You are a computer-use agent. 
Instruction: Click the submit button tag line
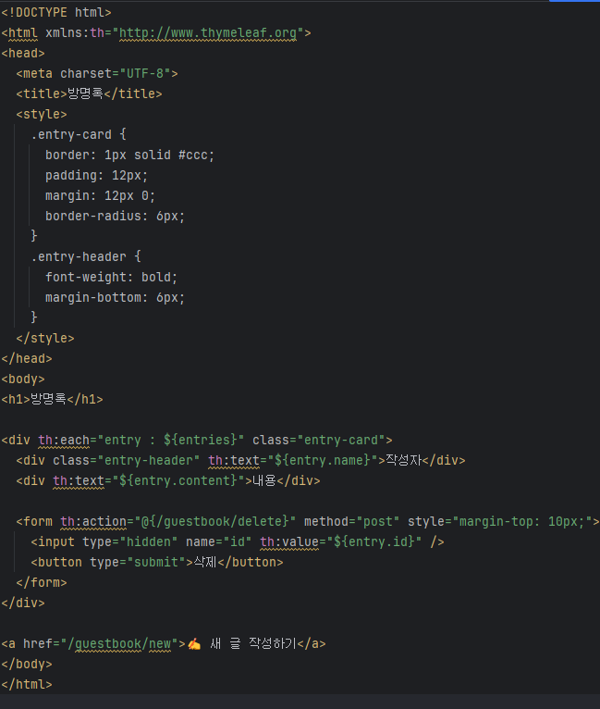coord(157,562)
